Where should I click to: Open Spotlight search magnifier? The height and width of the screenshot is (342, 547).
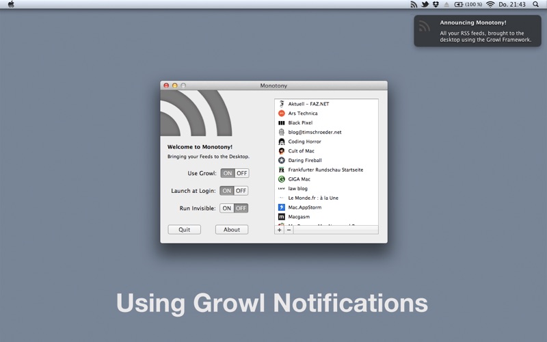coord(536,4)
